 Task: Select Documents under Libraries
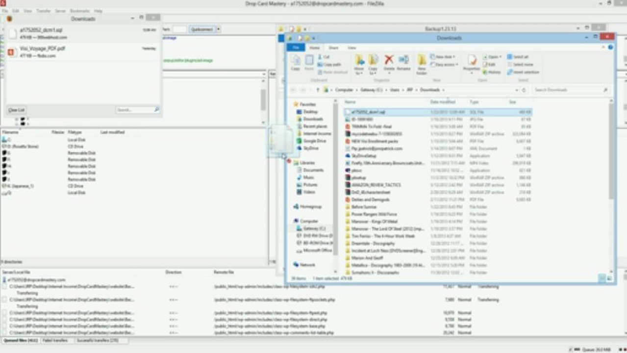coord(313,170)
